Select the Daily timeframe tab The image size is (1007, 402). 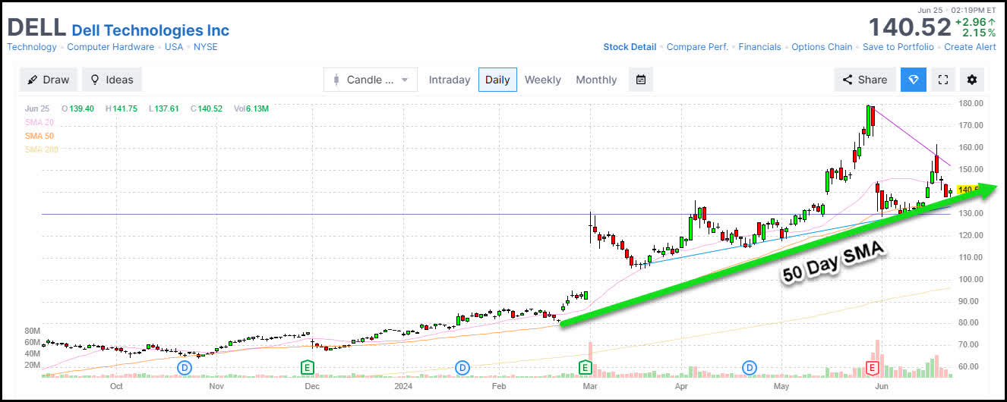[x=497, y=80]
